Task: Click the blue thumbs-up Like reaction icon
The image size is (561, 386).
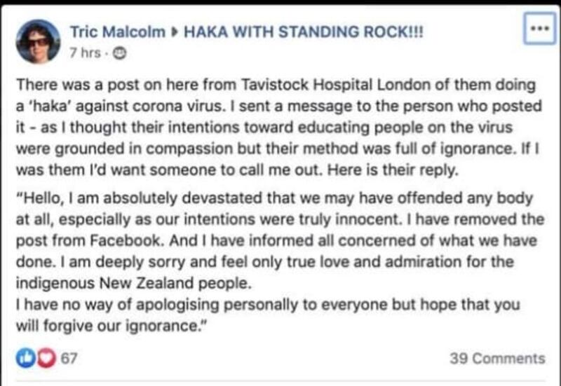Action: 25,358
